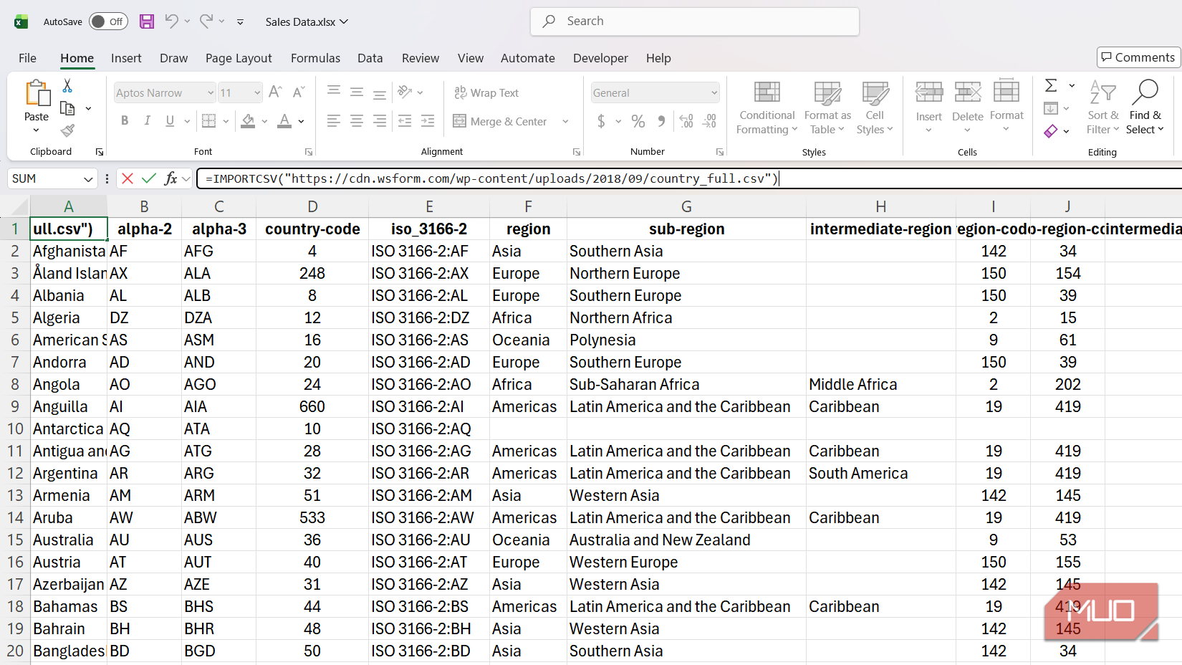Toggle Wrap Text
This screenshot has height=665, width=1182.
coord(486,92)
